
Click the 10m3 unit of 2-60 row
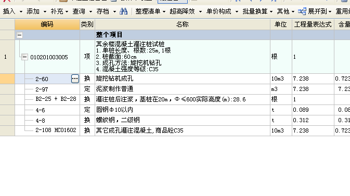point(281,79)
